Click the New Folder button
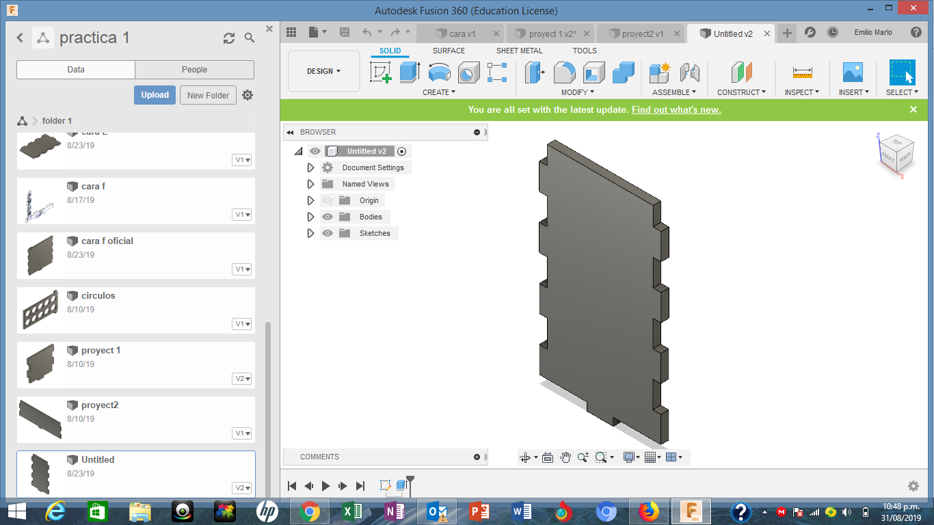Viewport: 934px width, 525px height. (209, 95)
